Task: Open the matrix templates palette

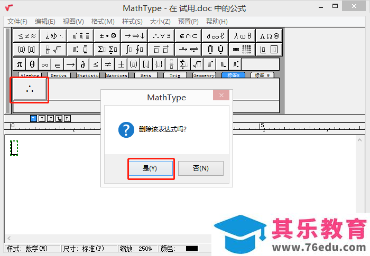Action: coord(242,49)
